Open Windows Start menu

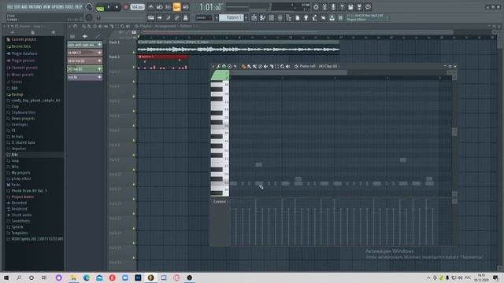tap(6, 277)
